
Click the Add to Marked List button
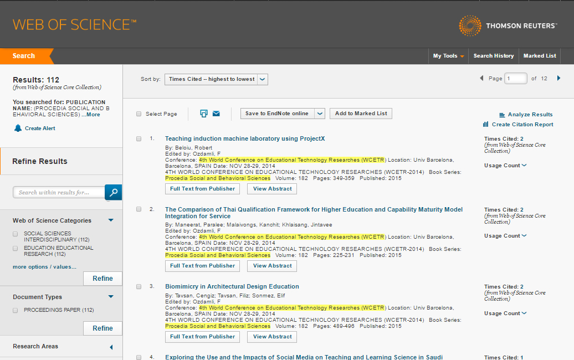point(361,114)
